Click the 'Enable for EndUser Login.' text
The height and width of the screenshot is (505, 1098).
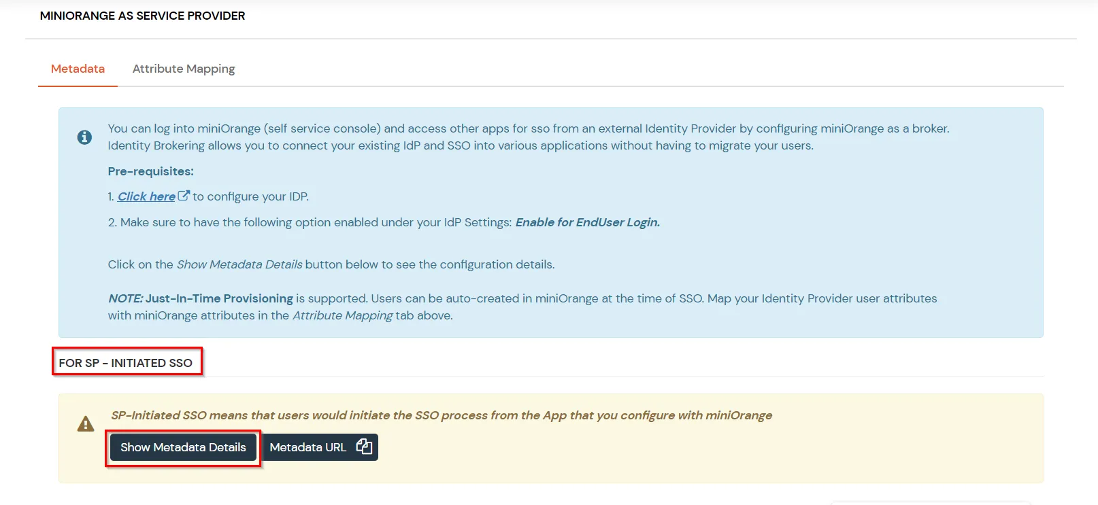(588, 222)
